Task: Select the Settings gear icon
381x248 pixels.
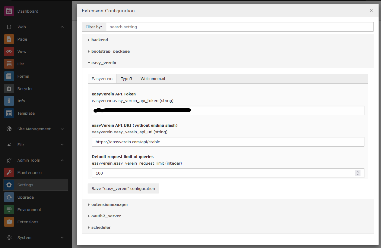Action: pos(9,185)
